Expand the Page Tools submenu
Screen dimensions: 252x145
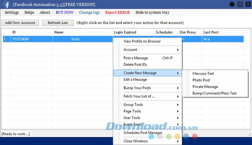148,111
